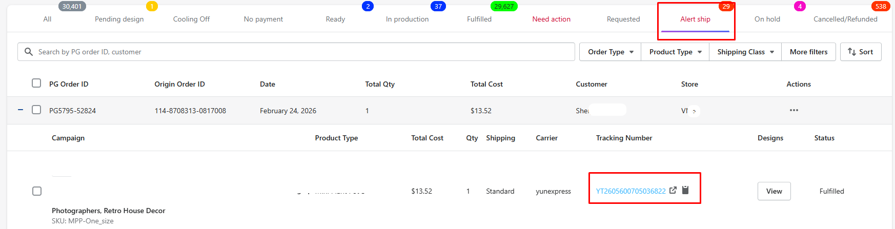Open tracking number YT2605600705036822 link
895x229 pixels.
tap(630, 191)
